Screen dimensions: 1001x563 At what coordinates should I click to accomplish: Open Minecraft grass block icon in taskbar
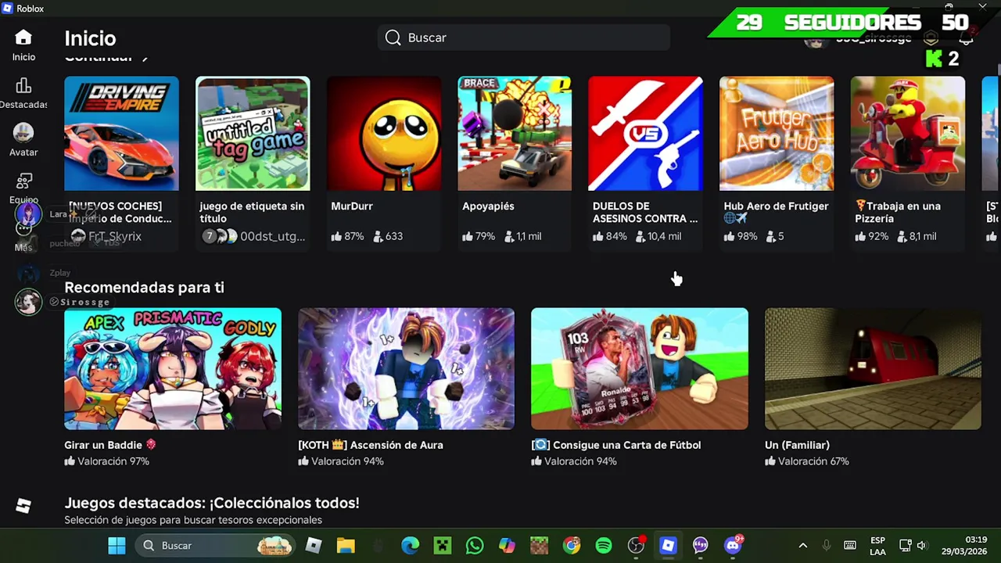[540, 546]
